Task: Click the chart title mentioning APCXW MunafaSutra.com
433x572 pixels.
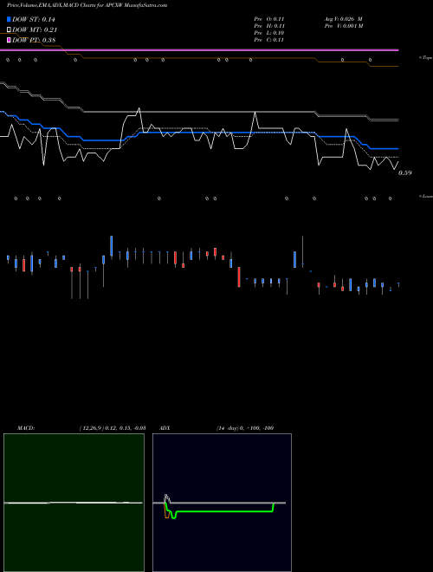Action: 87,5
